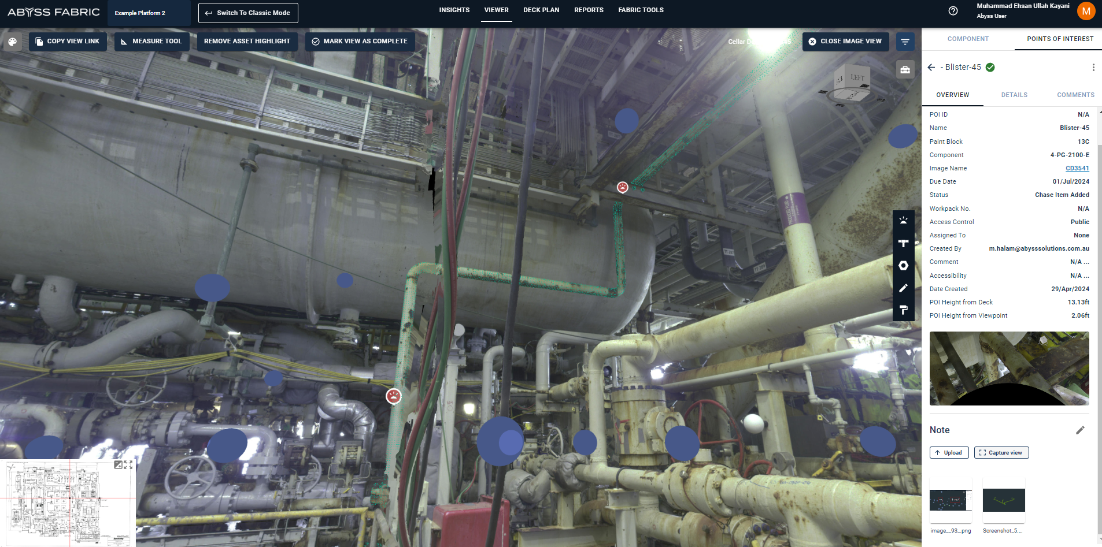1102x547 pixels.
Task: Select the pipe tee tool in vertical toolbar
Action: tap(903, 243)
